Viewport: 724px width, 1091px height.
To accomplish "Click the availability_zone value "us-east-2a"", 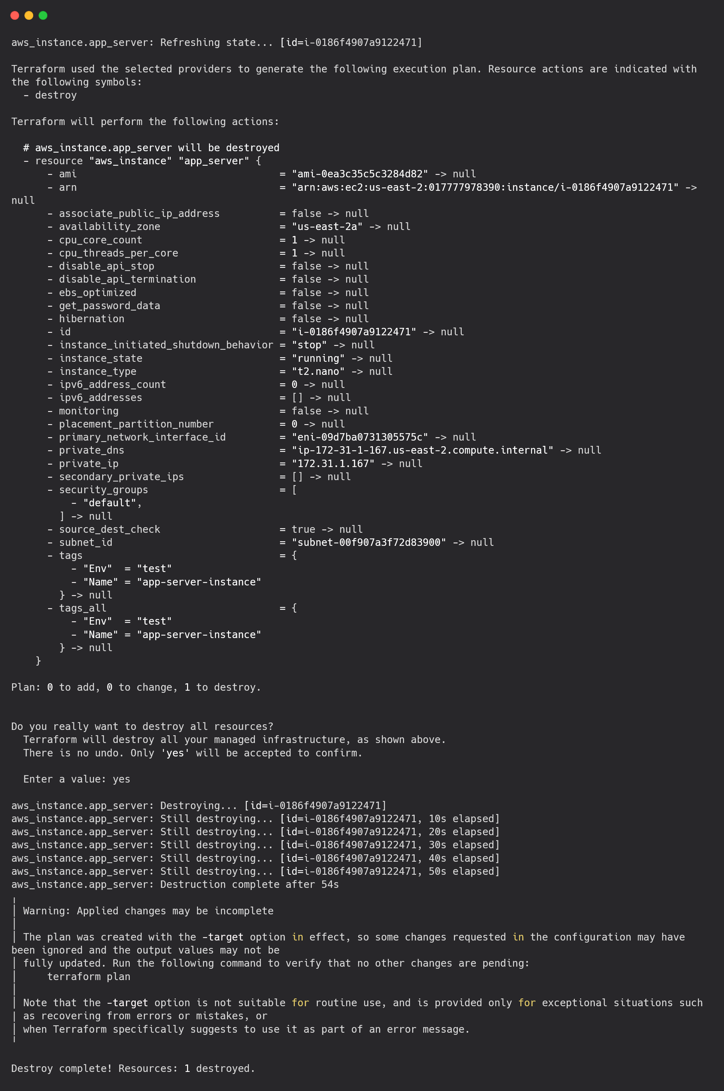I will coord(327,226).
